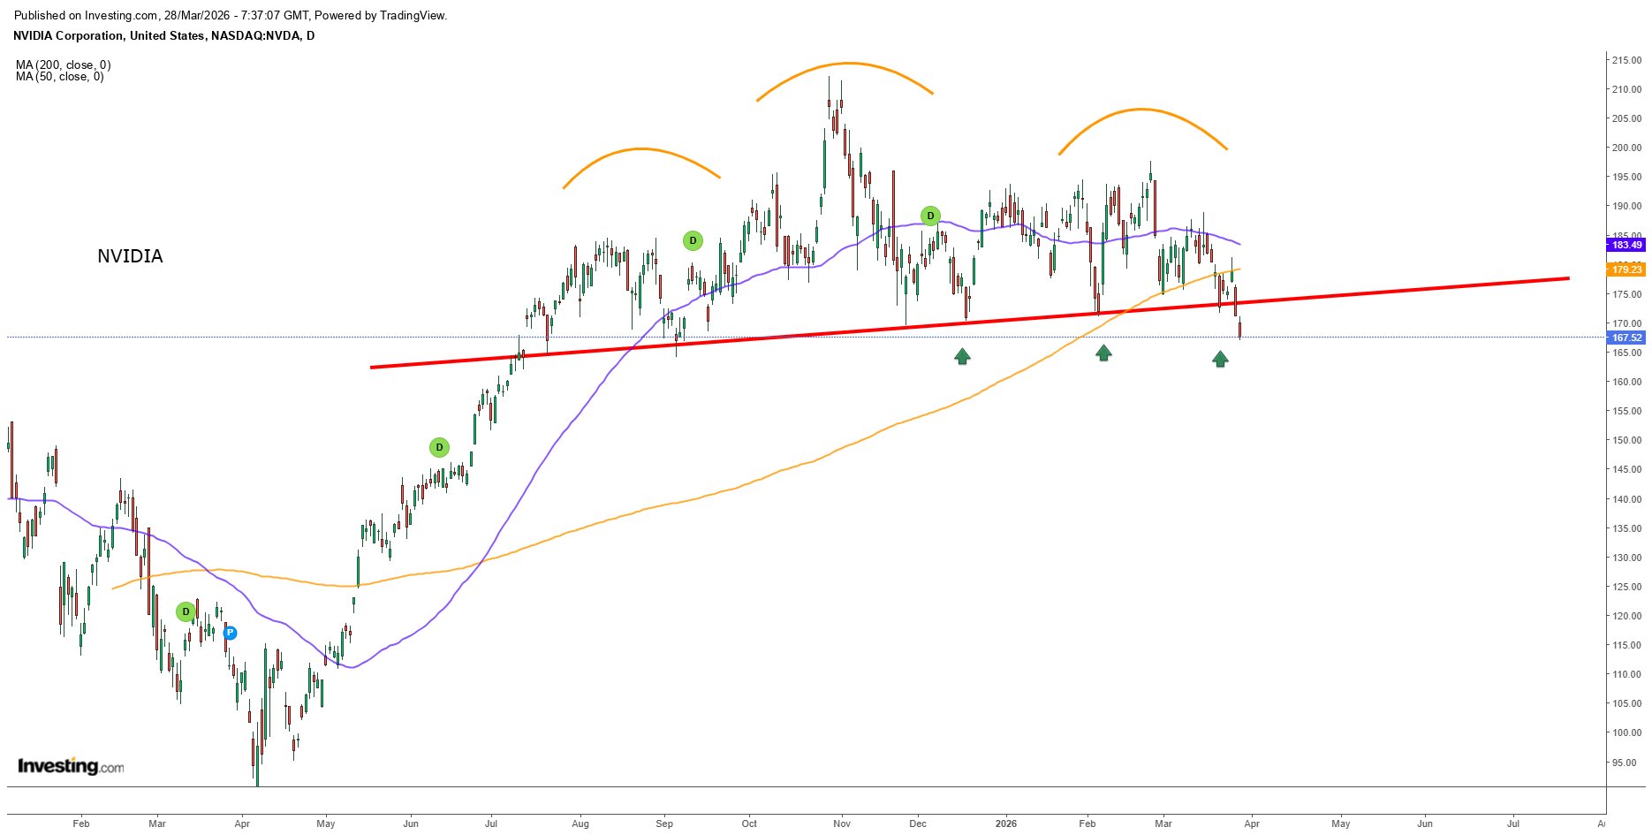Click the Sep label on the time axis
Image resolution: width=1652 pixels, height=835 pixels.
664,824
